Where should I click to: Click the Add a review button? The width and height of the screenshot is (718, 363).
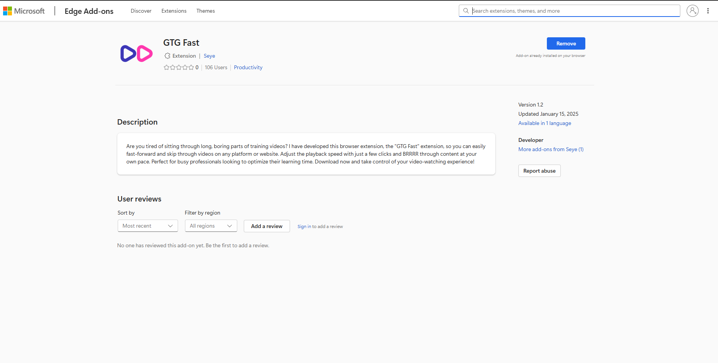coord(267,226)
